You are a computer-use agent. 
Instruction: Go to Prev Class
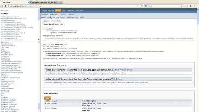coord(44,15)
